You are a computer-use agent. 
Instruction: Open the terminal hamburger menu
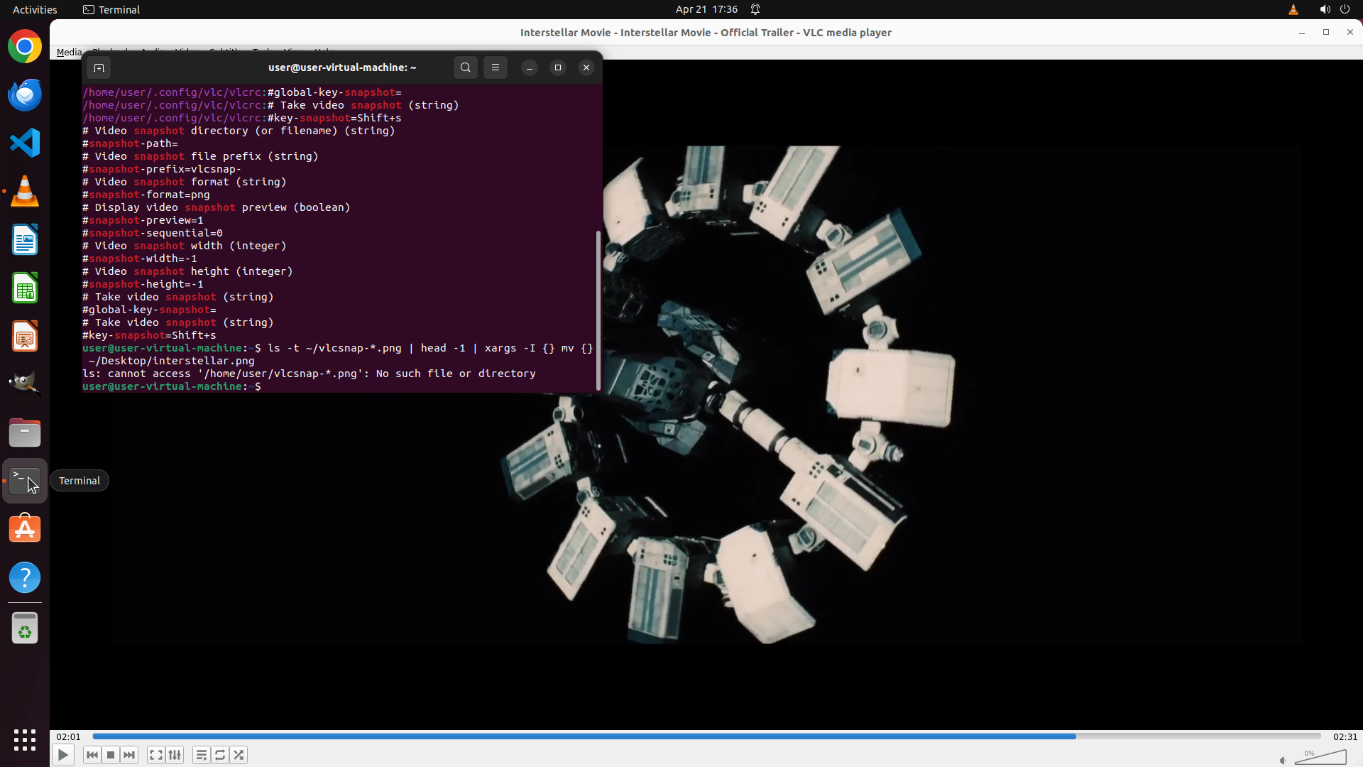click(496, 67)
